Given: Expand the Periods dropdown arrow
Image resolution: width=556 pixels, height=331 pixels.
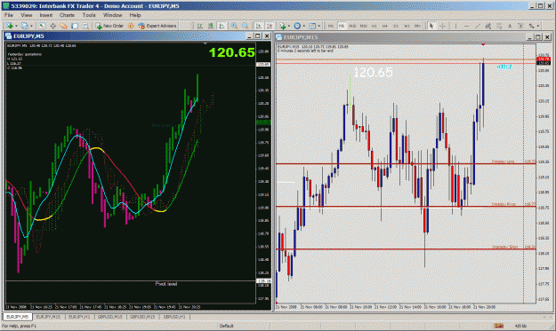Looking at the screenshot, I should tap(304, 26).
